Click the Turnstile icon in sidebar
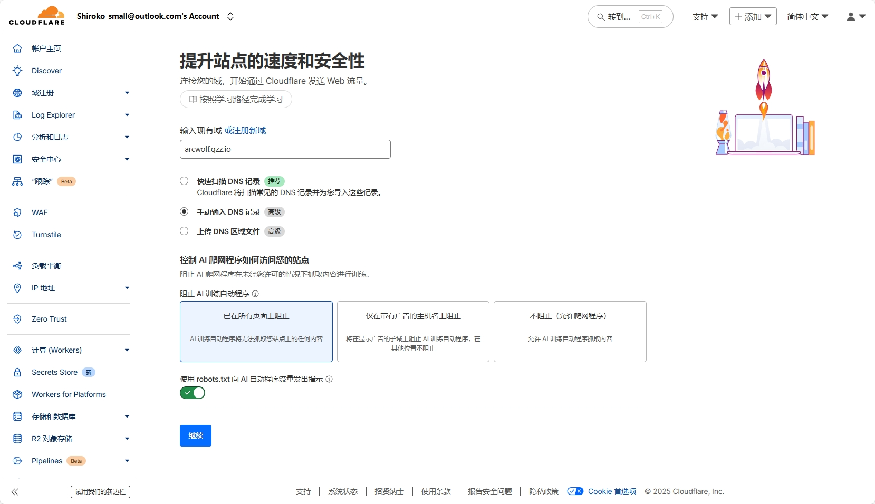Viewport: 875px width, 504px height. pos(17,235)
